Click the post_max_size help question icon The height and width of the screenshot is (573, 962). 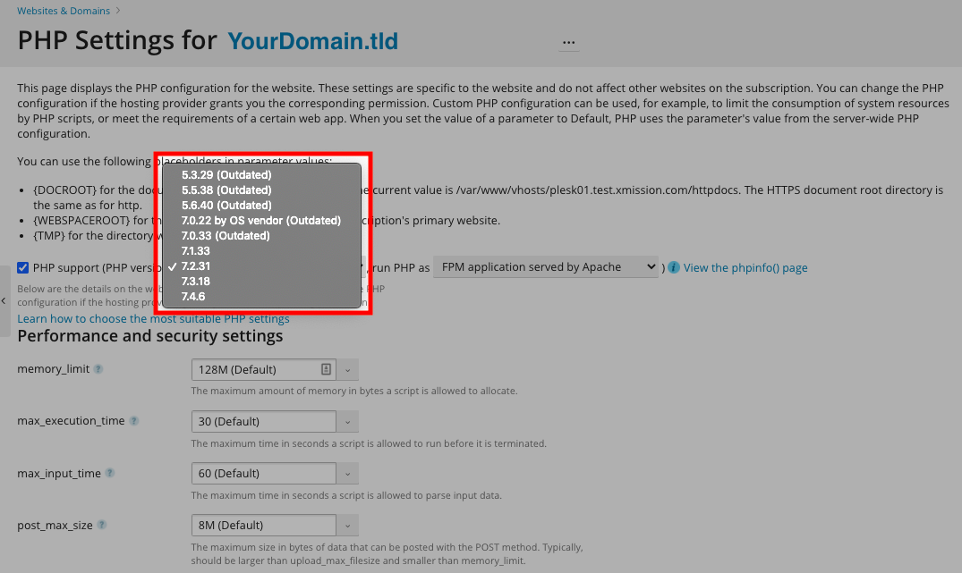[x=101, y=525]
